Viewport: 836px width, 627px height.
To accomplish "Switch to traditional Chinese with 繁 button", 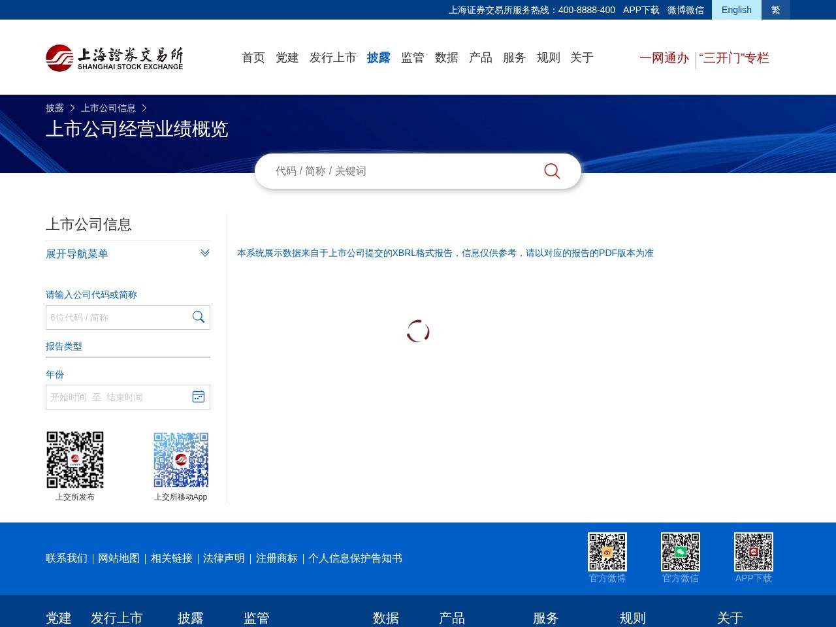I will click(776, 10).
